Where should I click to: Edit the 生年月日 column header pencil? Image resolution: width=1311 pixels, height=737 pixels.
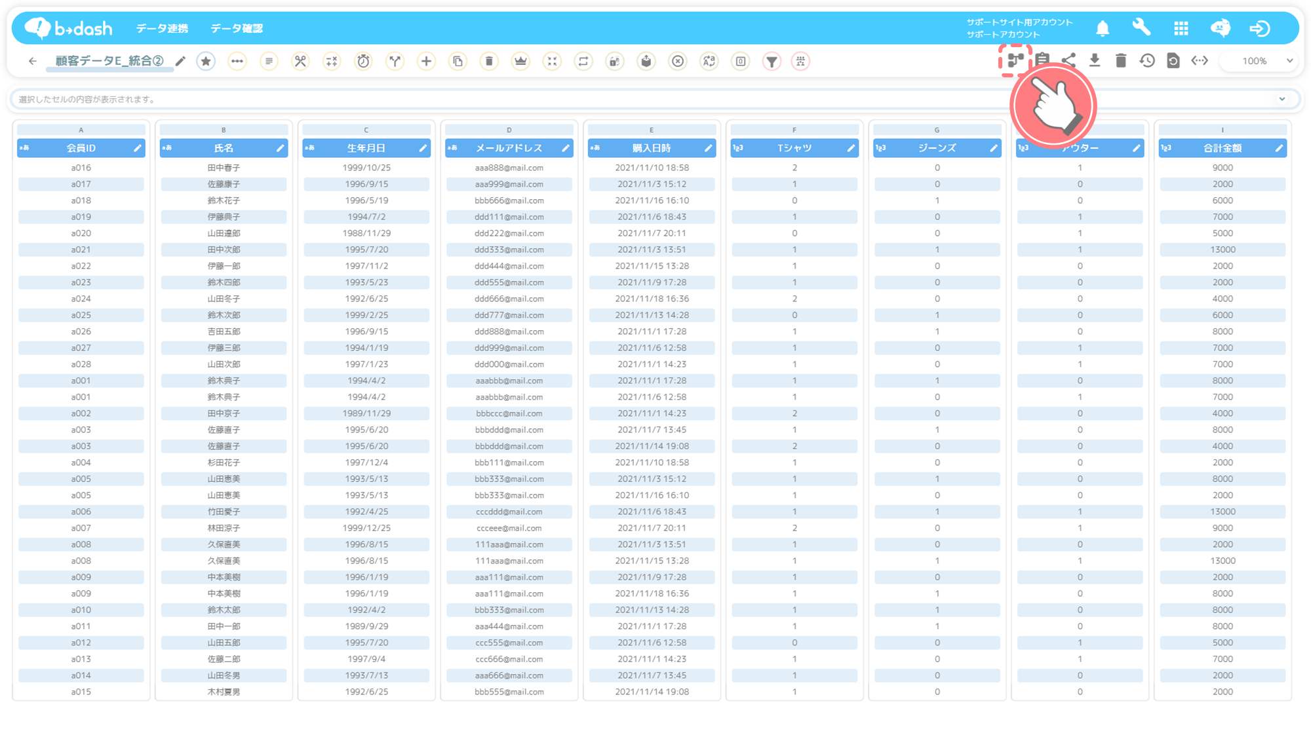423,148
